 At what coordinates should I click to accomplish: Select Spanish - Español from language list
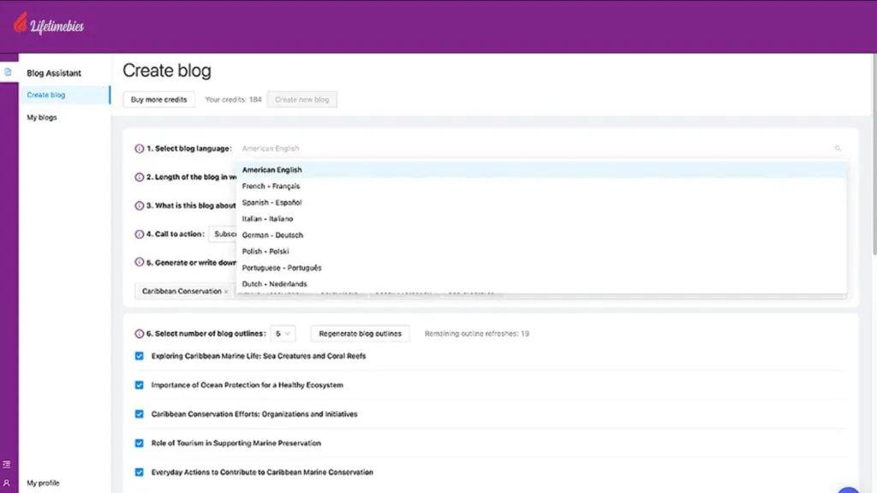272,203
